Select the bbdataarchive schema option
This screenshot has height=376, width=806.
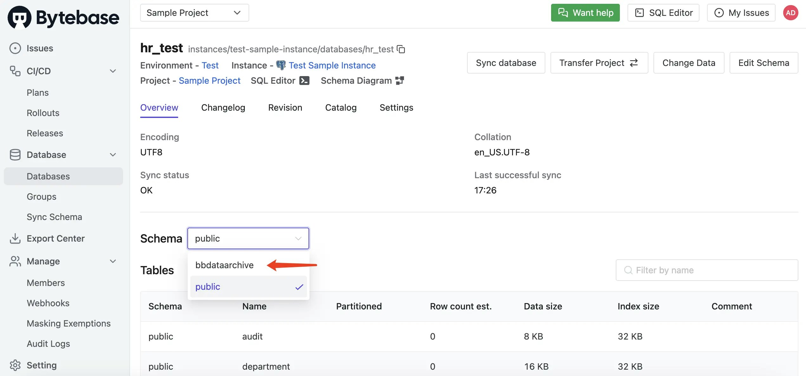[224, 265]
